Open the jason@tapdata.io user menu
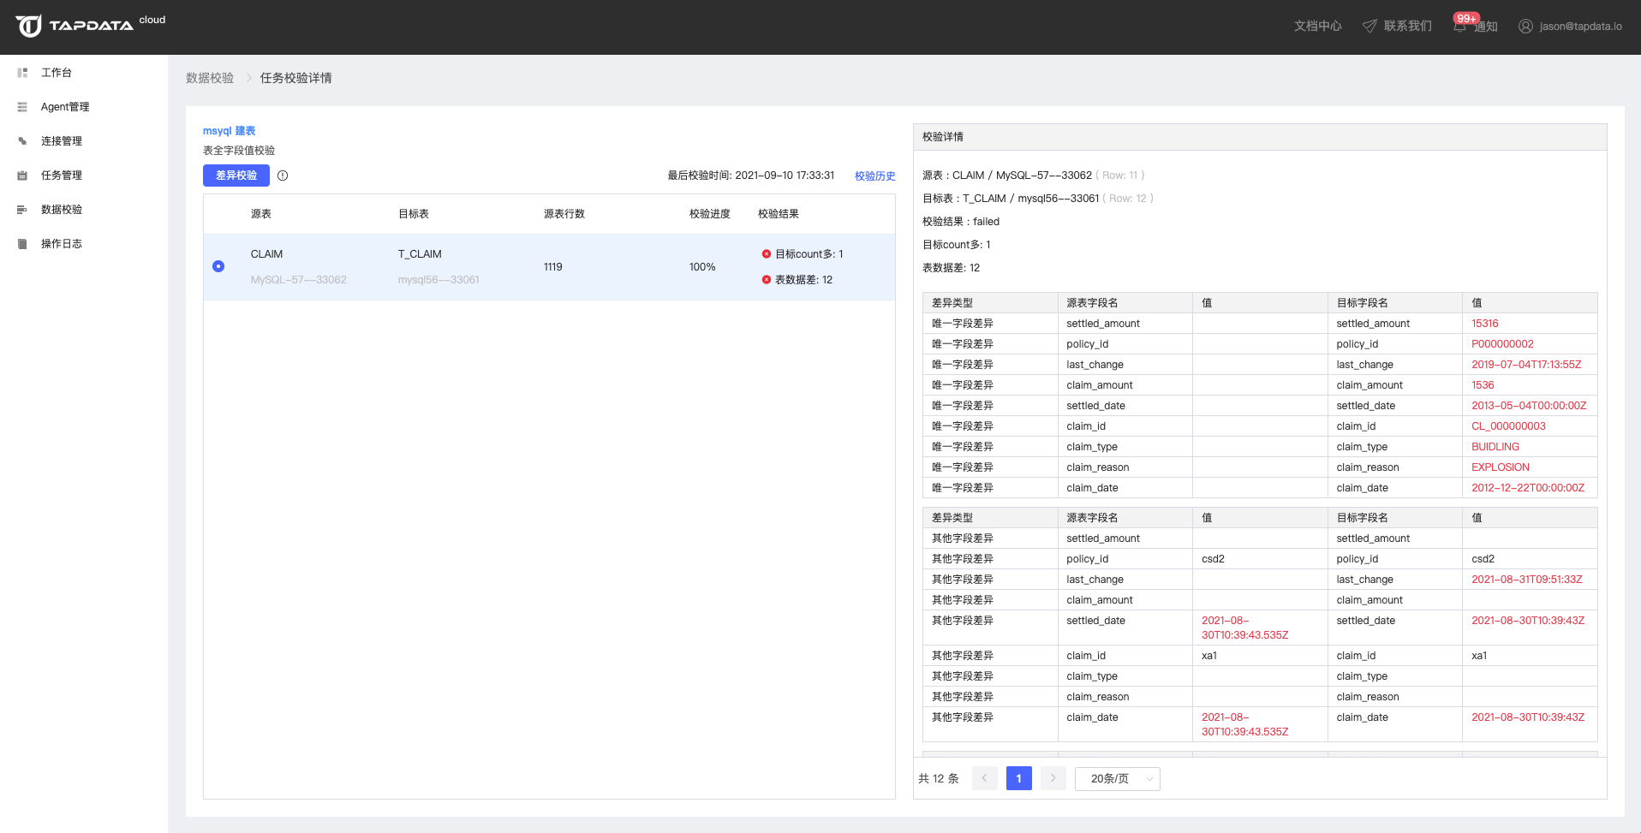Viewport: 1641px width, 833px height. (1570, 27)
